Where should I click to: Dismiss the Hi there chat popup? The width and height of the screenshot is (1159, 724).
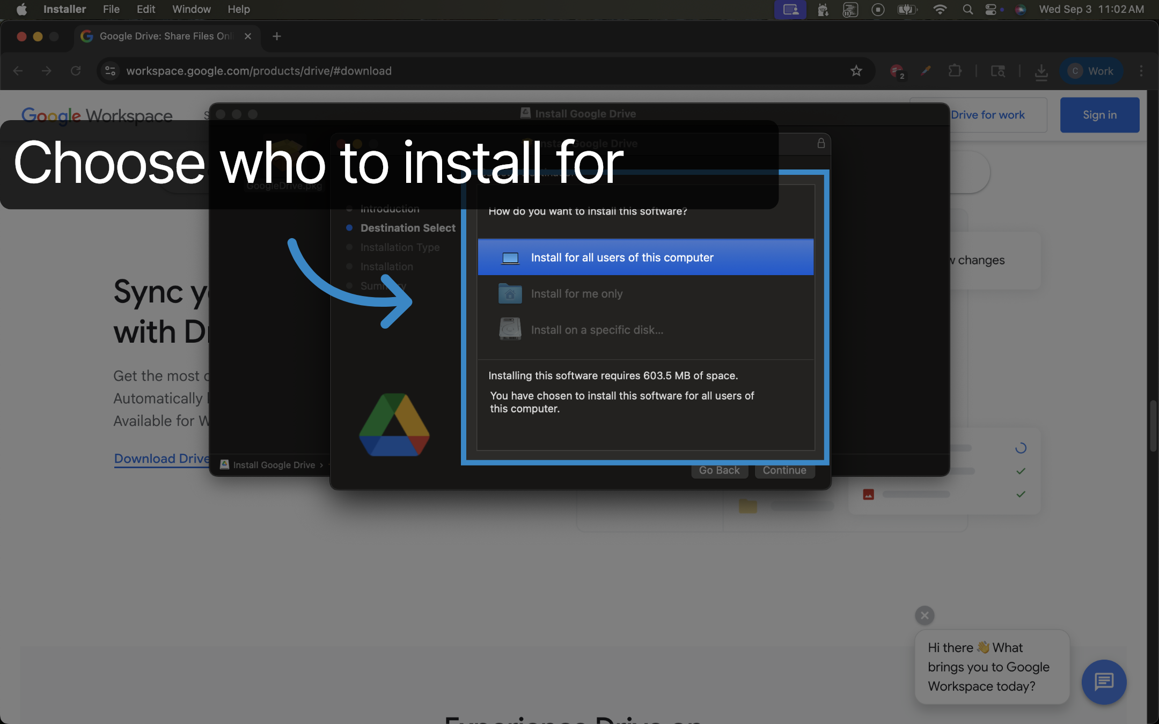coord(925,616)
